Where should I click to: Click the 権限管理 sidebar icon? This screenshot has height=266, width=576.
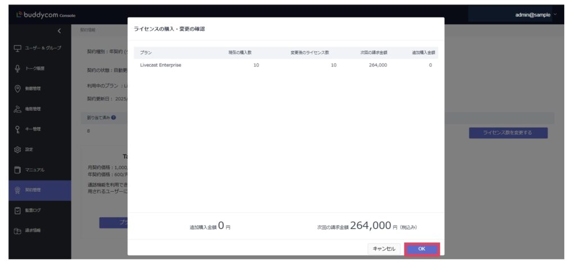(x=17, y=109)
